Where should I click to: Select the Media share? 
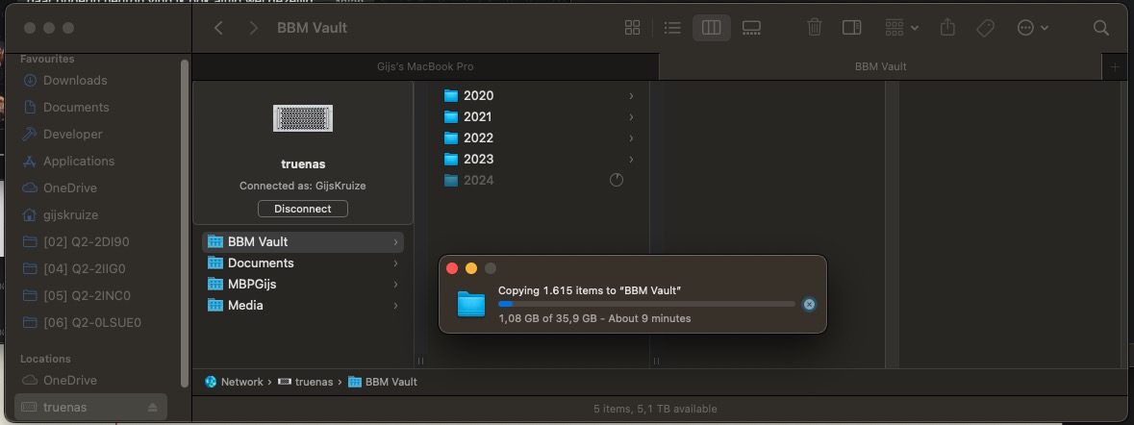point(302,305)
